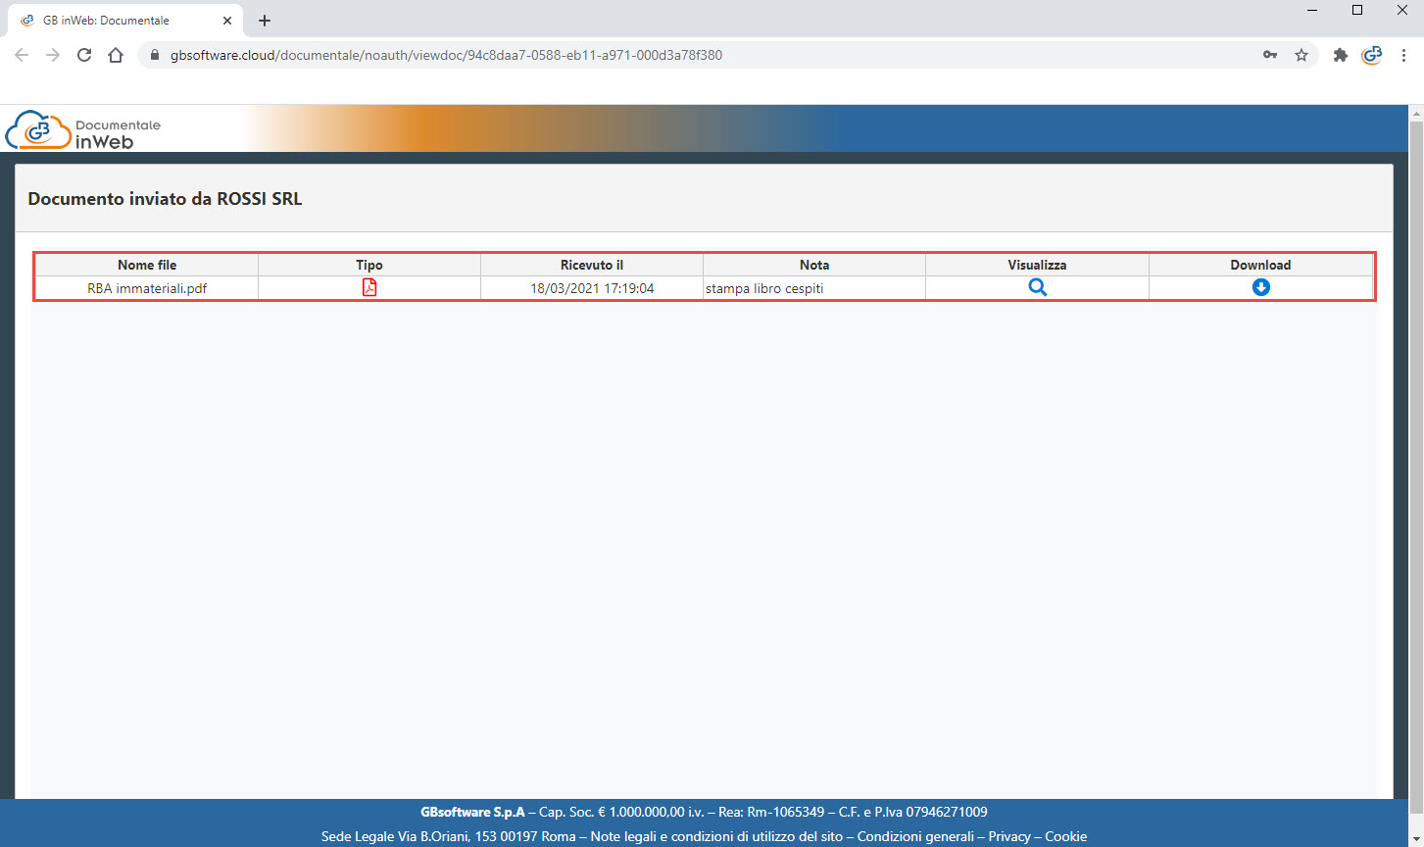Click the magnifier icon to view document
The height and width of the screenshot is (847, 1424).
point(1037,287)
